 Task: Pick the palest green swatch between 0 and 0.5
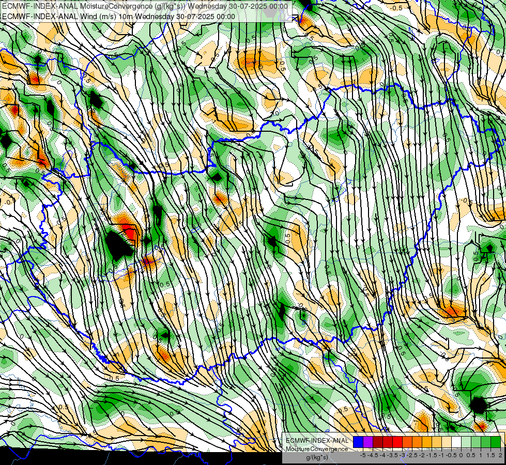pyautogui.click(x=466, y=442)
